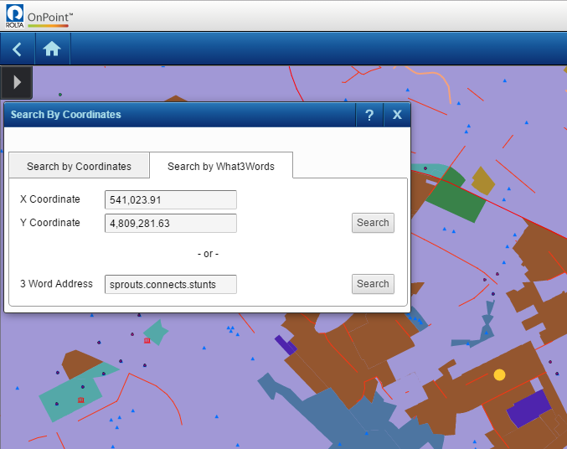567x449 pixels.
Task: Click the Rolta OnPoint logo
Action: [x=38, y=16]
